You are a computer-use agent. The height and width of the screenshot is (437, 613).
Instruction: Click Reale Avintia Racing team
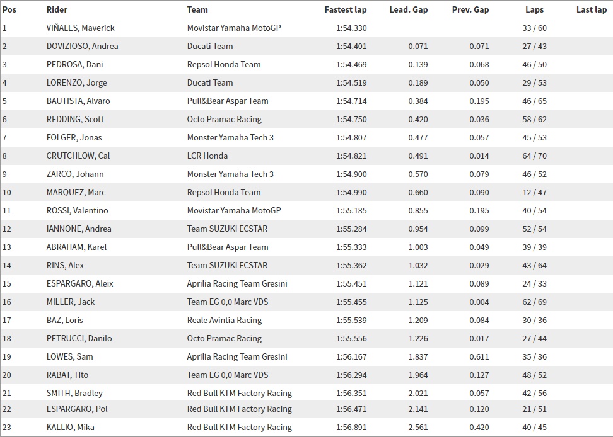point(225,321)
